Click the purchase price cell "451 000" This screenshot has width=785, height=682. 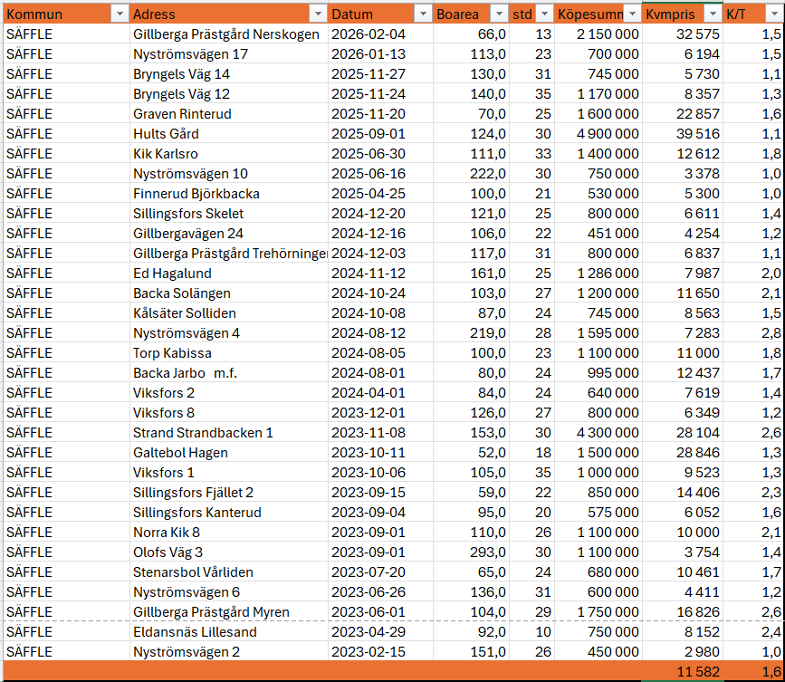[598, 234]
